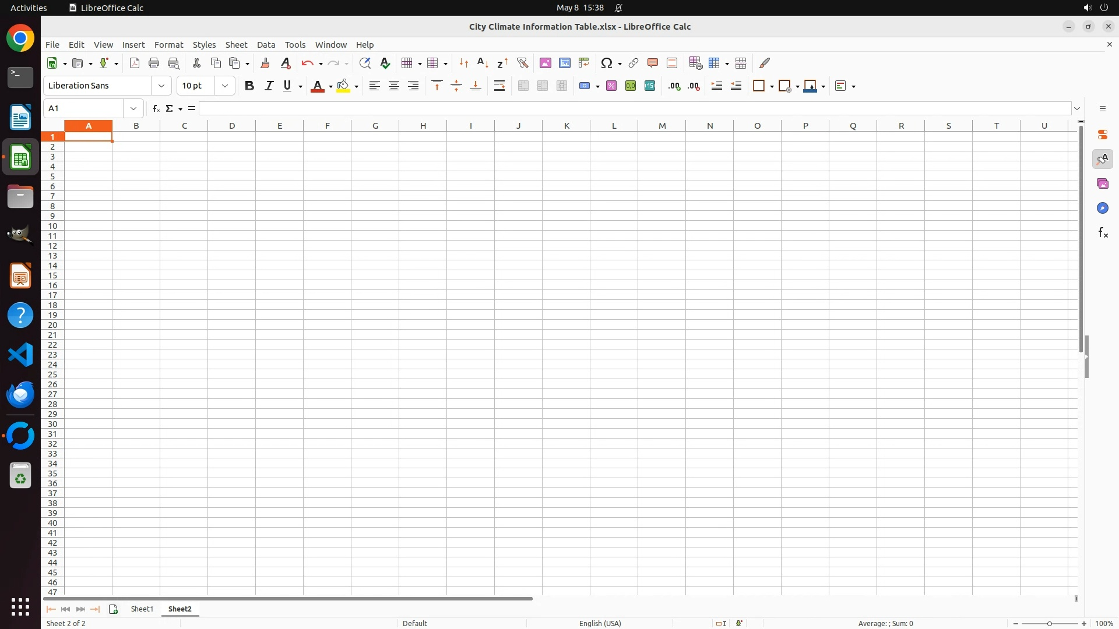
Task: Switch to the Sheet1 tab
Action: pos(142,609)
